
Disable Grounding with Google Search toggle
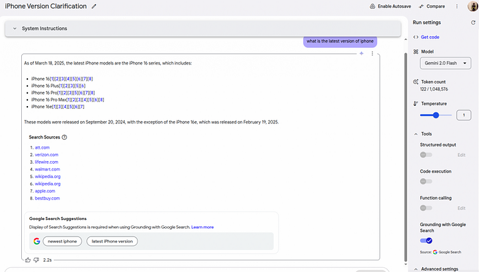(426, 240)
